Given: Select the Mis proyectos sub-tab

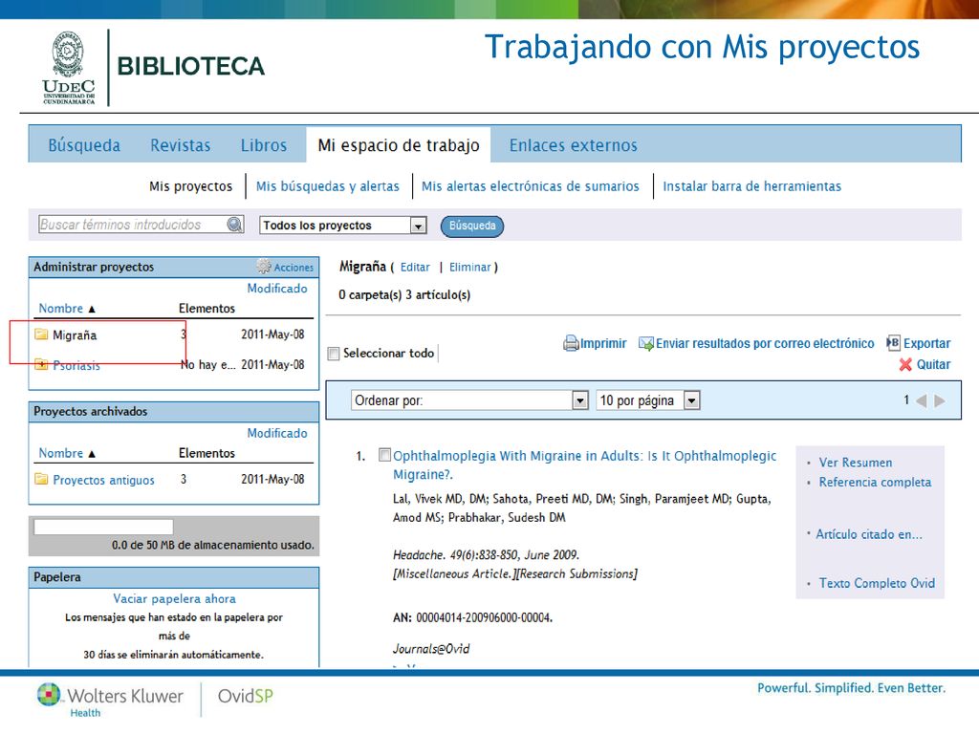Looking at the screenshot, I should [x=190, y=186].
